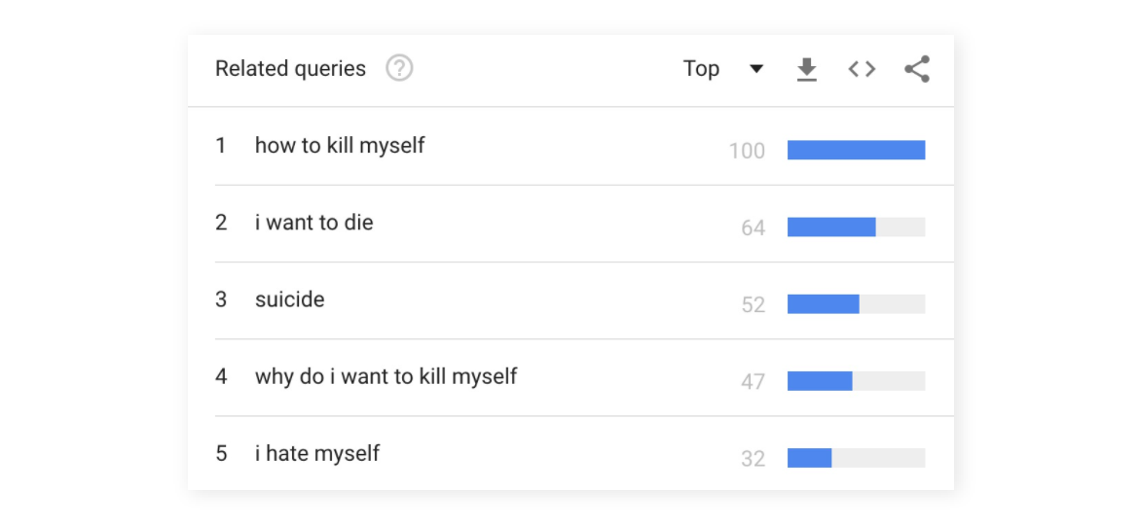Image resolution: width=1141 pixels, height=525 pixels.
Task: Click the "Related queries" heading
Action: click(x=290, y=69)
